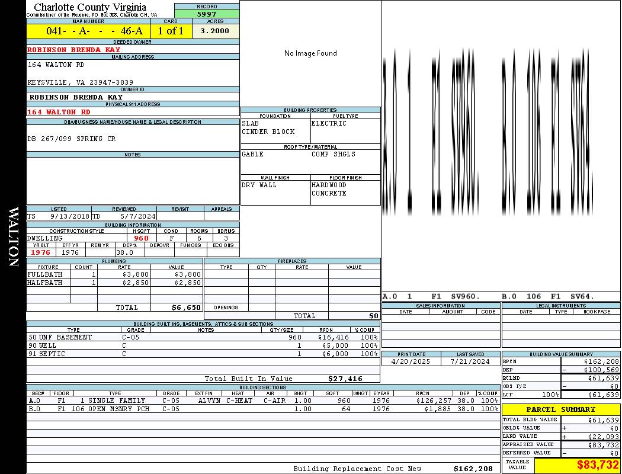Click the 'No Image Found' photo placeholder
Viewport: 622px width, 474px height.
coord(310,53)
